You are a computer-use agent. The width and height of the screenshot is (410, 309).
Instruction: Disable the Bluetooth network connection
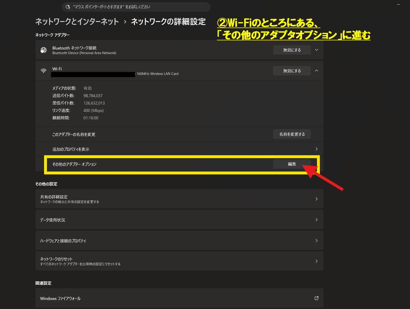pos(292,50)
